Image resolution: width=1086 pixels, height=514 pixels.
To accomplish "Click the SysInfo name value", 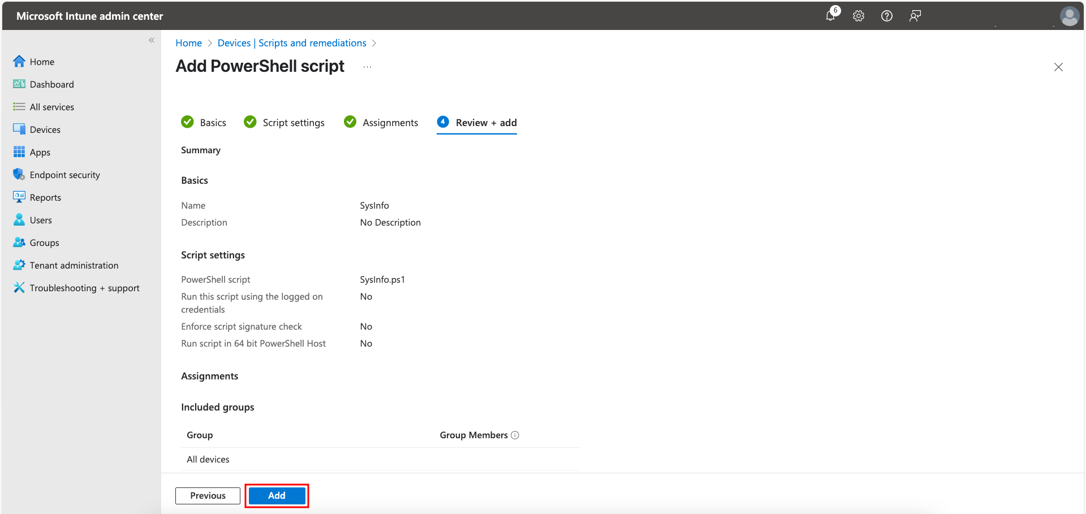I will click(x=374, y=205).
